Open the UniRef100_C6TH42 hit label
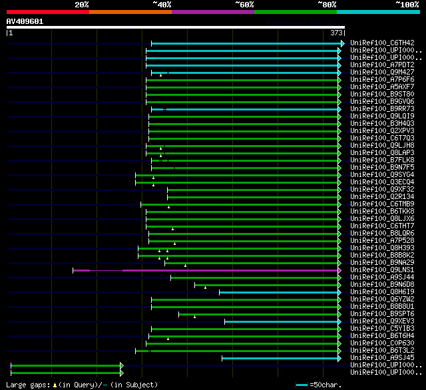 click(382, 43)
